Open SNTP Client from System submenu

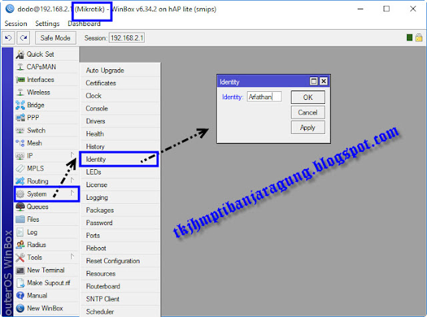120,299
